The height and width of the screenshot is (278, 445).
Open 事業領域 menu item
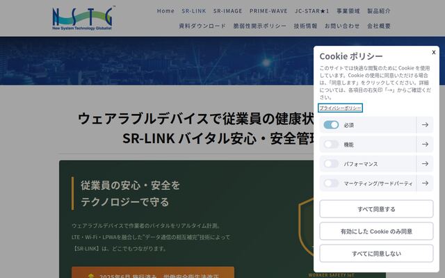click(x=348, y=11)
